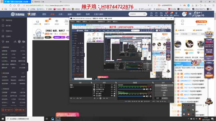
Task: Click 我的关注 heart in left sidebar
Action: click(x=3, y=20)
